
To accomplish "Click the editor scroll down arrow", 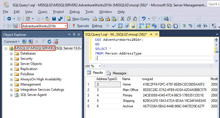I will [x=216, y=61].
